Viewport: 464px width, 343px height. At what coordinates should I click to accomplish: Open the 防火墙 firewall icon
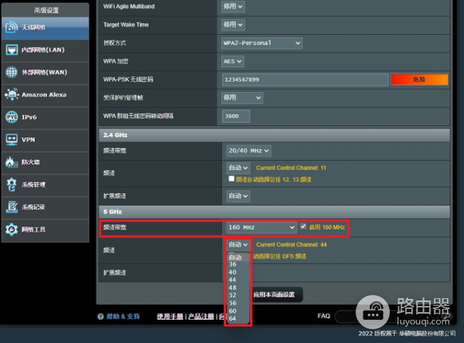[12, 162]
